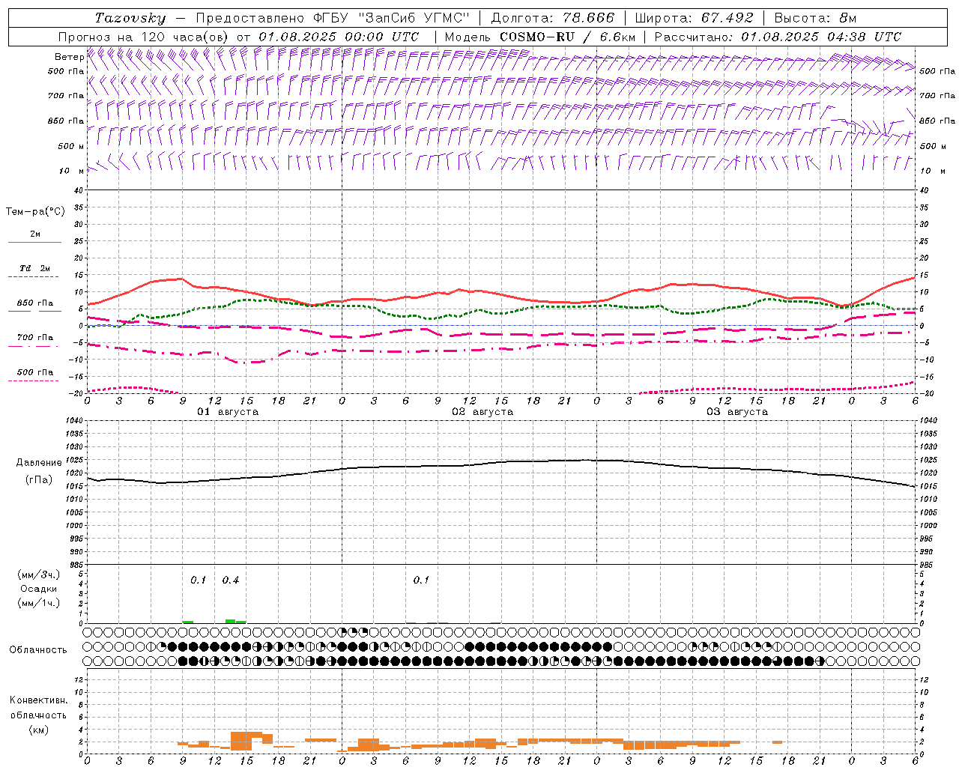This screenshot has height=767, width=959.
Task: Click the 0.1 precipitation value on 02 августа
Action: click(421, 580)
